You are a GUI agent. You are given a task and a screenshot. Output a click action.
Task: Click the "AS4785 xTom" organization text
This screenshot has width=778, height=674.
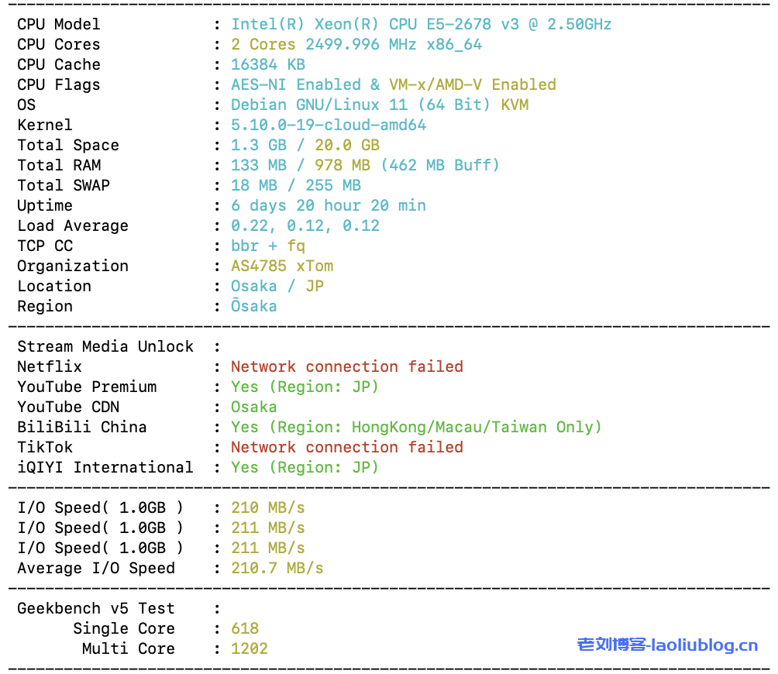coord(282,266)
